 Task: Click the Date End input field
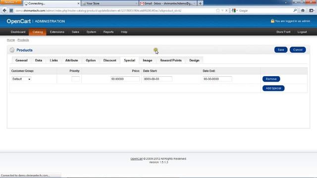click(x=217, y=79)
